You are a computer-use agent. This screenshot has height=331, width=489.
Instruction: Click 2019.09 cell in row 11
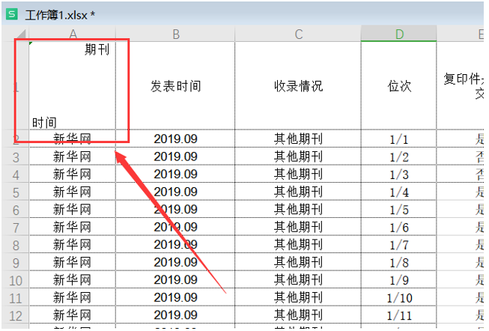tap(175, 297)
